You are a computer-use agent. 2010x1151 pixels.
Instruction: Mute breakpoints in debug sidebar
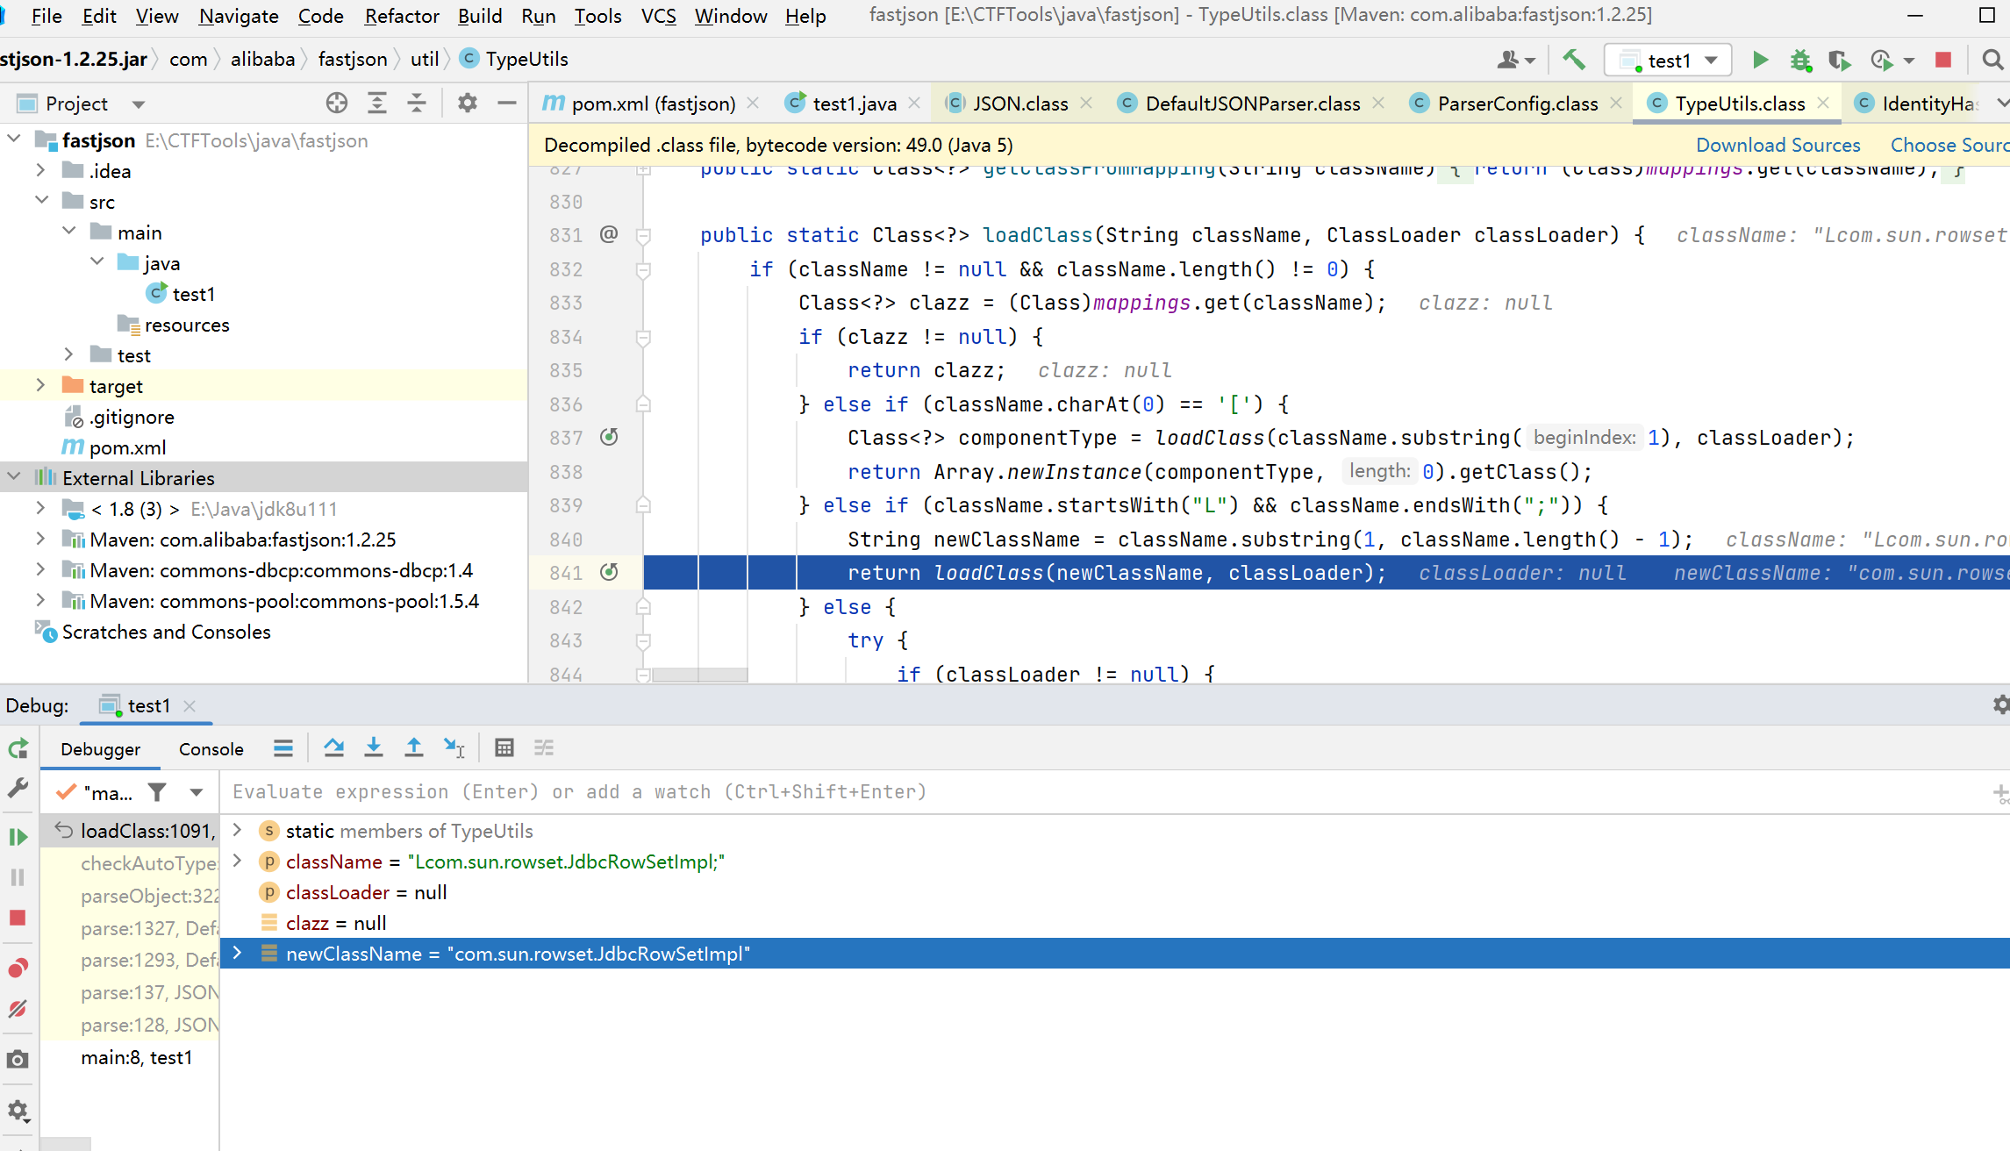coord(18,1009)
